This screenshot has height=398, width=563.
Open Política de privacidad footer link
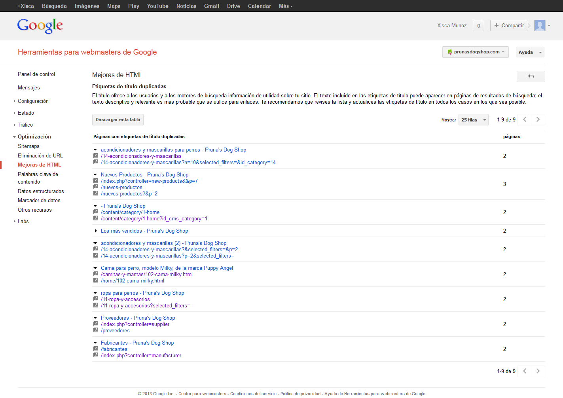click(300, 394)
